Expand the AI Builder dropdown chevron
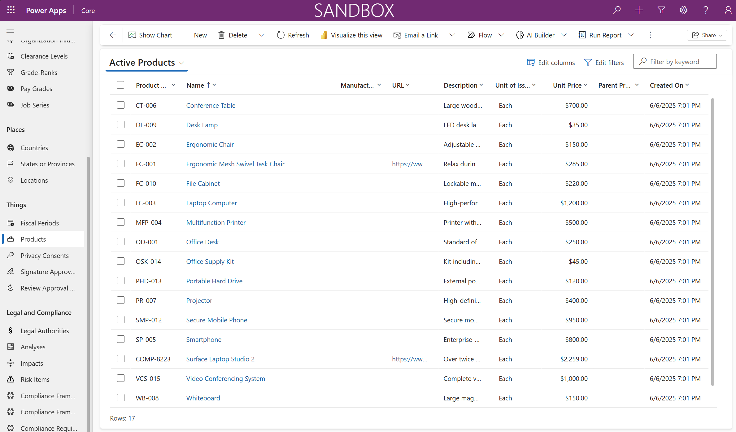The image size is (736, 432). 564,35
